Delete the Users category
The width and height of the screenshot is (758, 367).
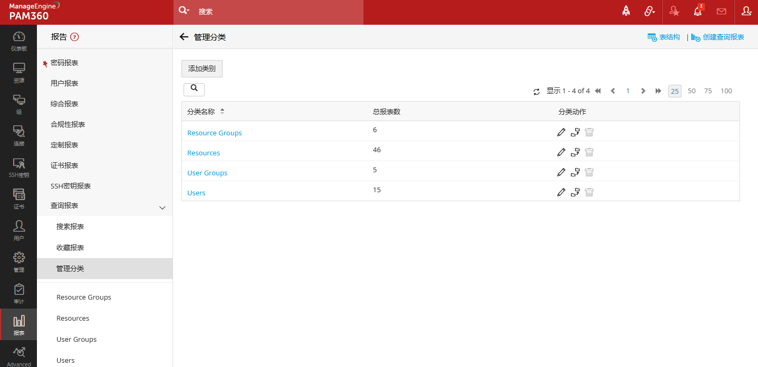point(589,192)
